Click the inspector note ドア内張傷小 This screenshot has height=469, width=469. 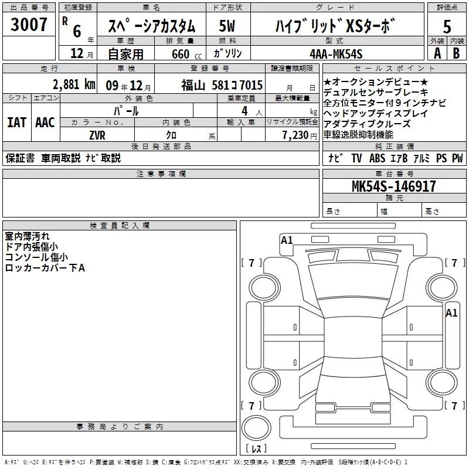(x=32, y=247)
